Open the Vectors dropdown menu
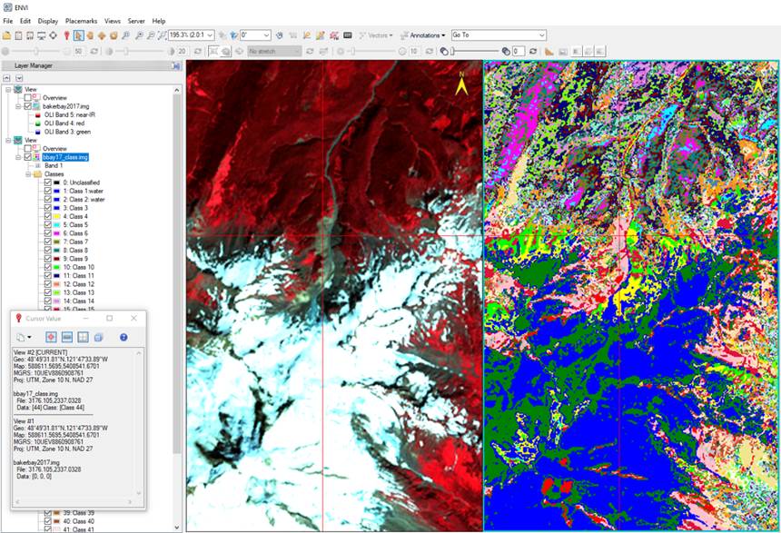The width and height of the screenshot is (781, 533). [x=376, y=35]
